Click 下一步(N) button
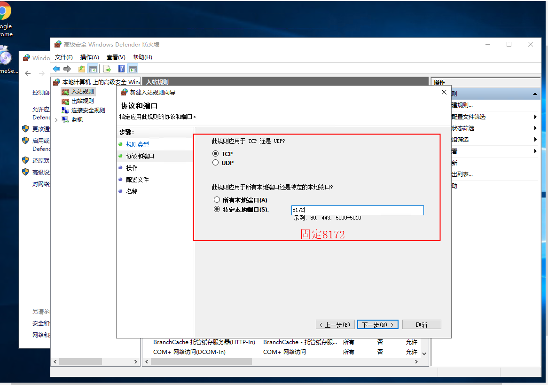 coord(377,324)
